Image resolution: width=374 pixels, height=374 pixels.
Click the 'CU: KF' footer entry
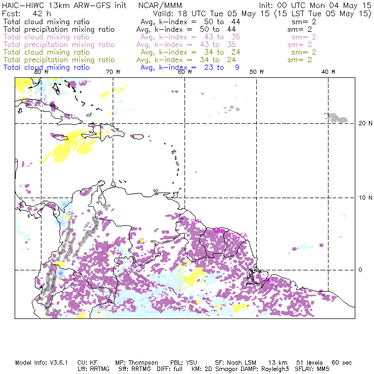(87, 363)
